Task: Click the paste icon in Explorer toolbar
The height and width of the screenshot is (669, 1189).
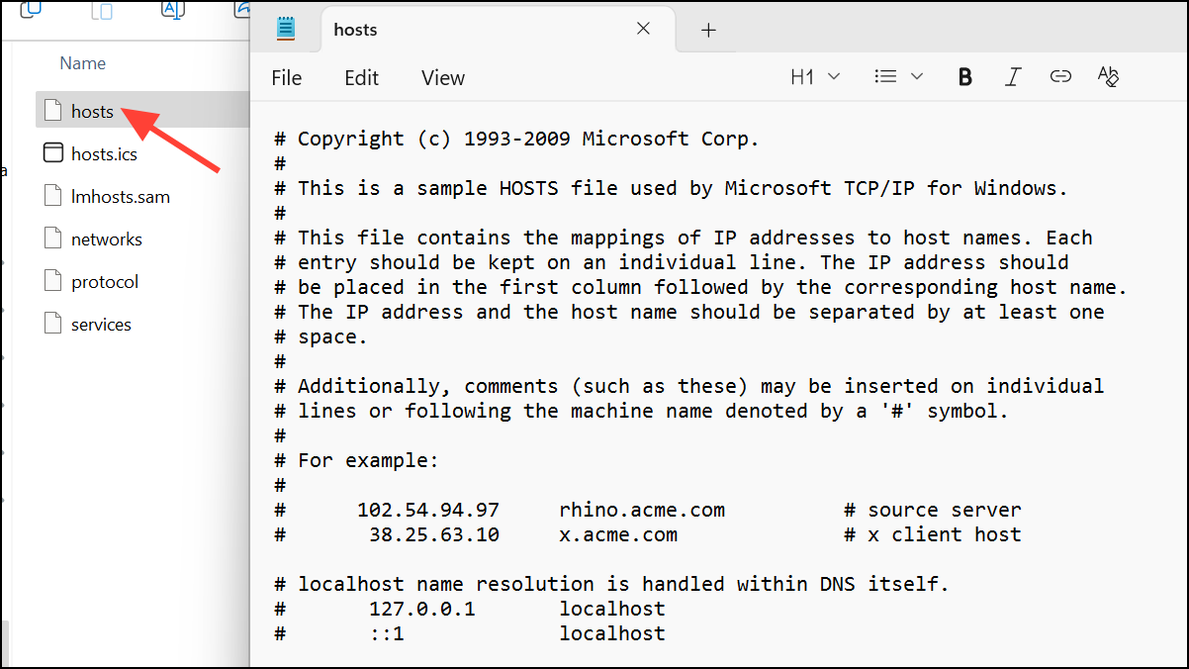Action: [102, 10]
